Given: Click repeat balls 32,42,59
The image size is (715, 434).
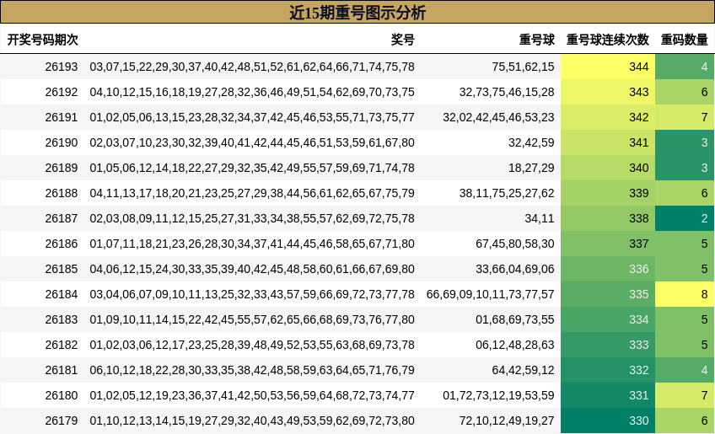Looking at the screenshot, I should 531,142.
